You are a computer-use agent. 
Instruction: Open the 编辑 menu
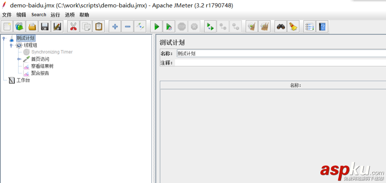click(21, 15)
